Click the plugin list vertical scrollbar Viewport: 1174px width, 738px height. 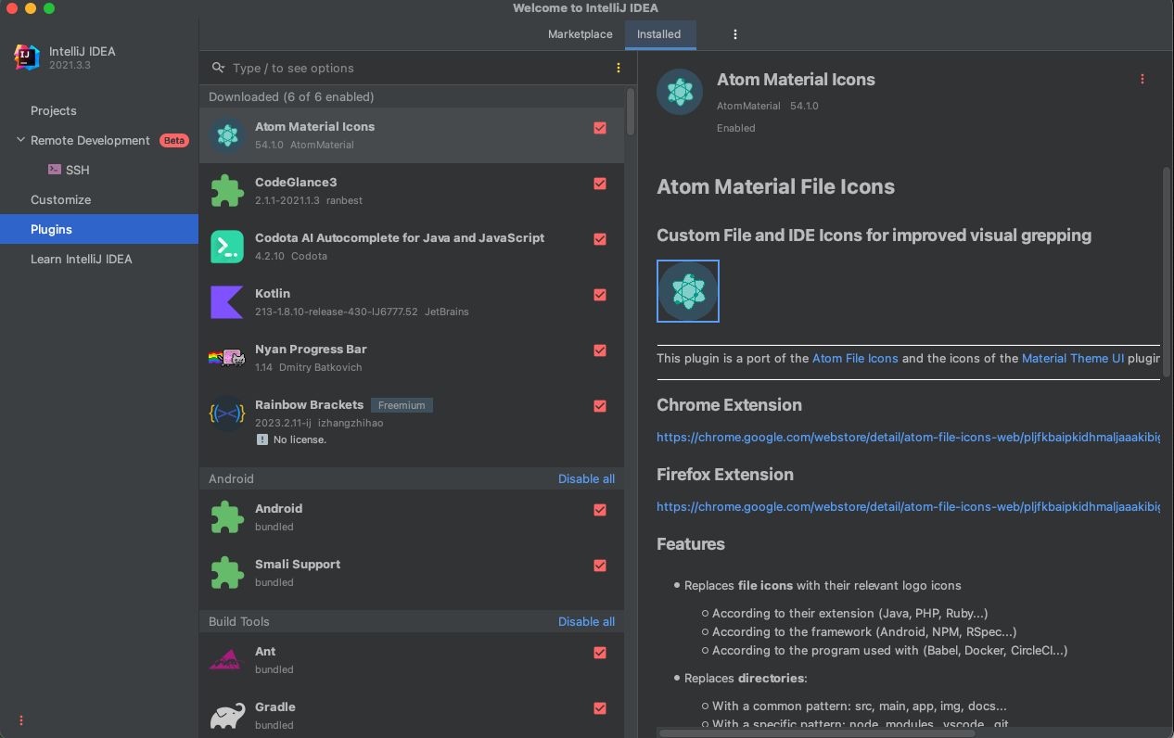[x=631, y=111]
